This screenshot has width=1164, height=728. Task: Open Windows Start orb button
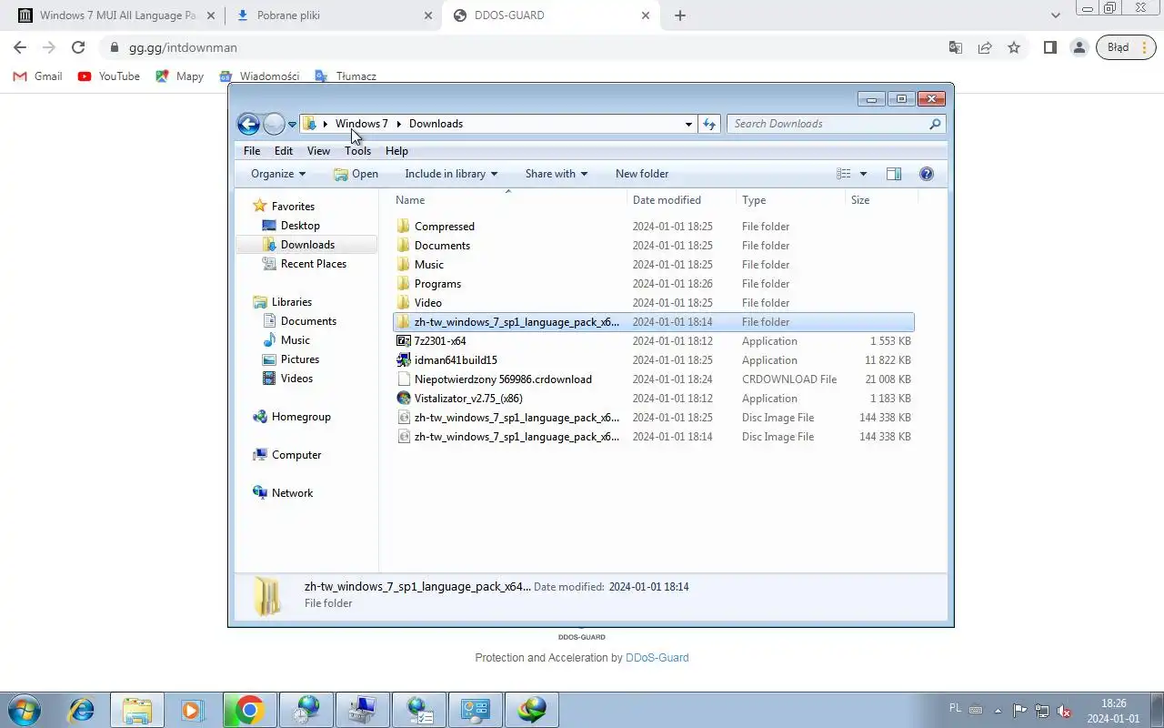pyautogui.click(x=23, y=709)
